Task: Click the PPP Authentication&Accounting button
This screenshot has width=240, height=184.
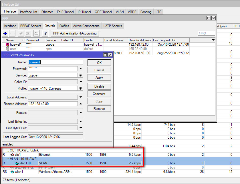Action: 75,33
